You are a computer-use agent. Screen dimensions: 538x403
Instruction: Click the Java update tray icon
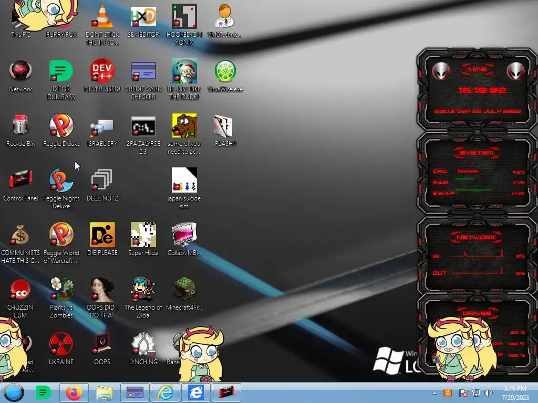coord(448,393)
